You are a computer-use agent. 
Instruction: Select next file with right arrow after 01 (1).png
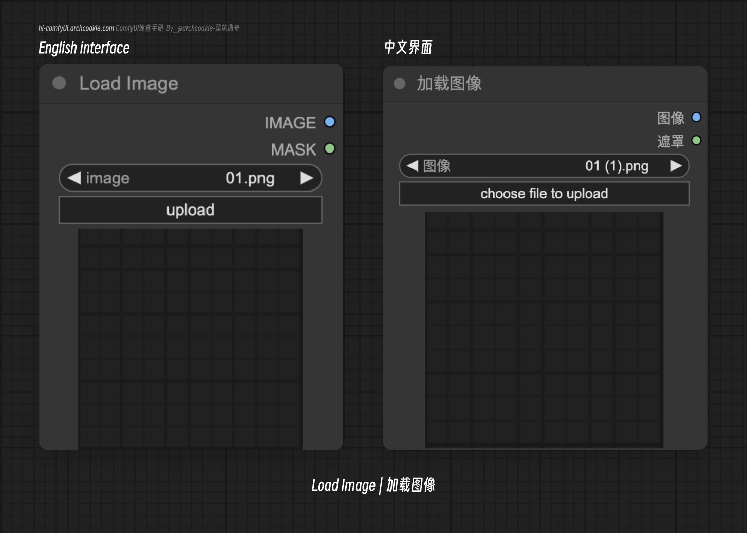(676, 166)
